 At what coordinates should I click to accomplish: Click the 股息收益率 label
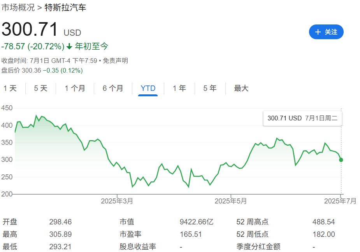(x=137, y=247)
